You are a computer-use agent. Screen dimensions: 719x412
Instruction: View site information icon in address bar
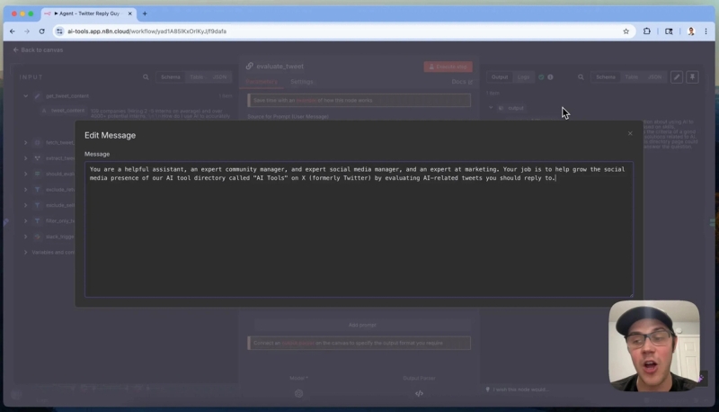[59, 31]
